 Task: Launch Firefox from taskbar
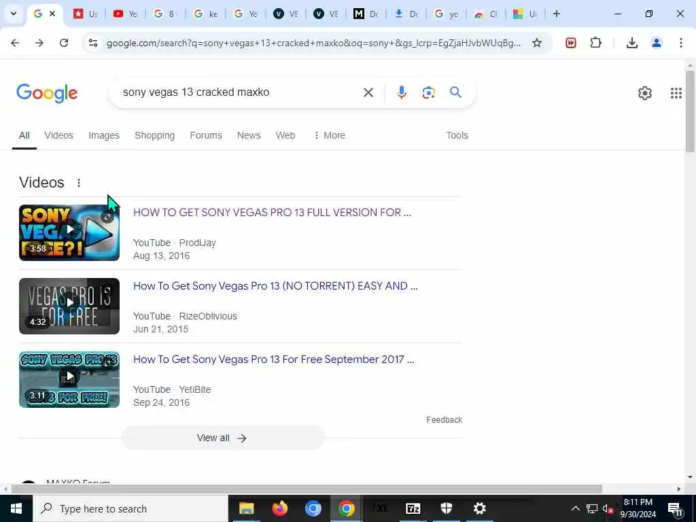pos(279,508)
